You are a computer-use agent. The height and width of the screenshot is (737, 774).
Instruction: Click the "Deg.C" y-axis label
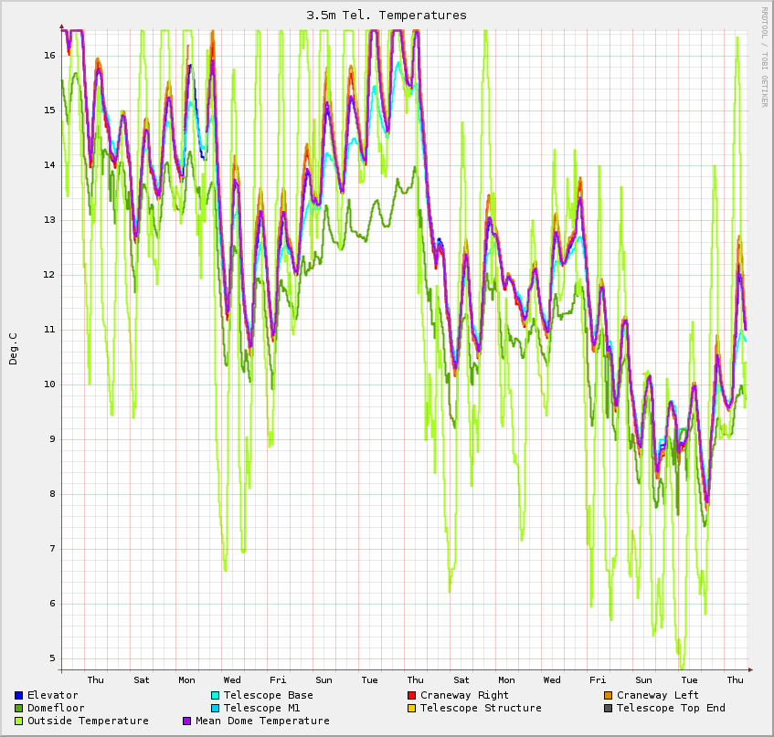tap(13, 349)
